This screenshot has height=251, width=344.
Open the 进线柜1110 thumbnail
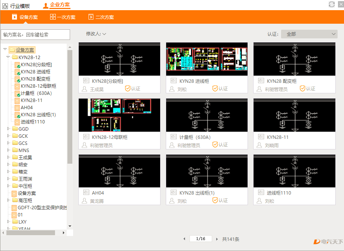(x=294, y=171)
